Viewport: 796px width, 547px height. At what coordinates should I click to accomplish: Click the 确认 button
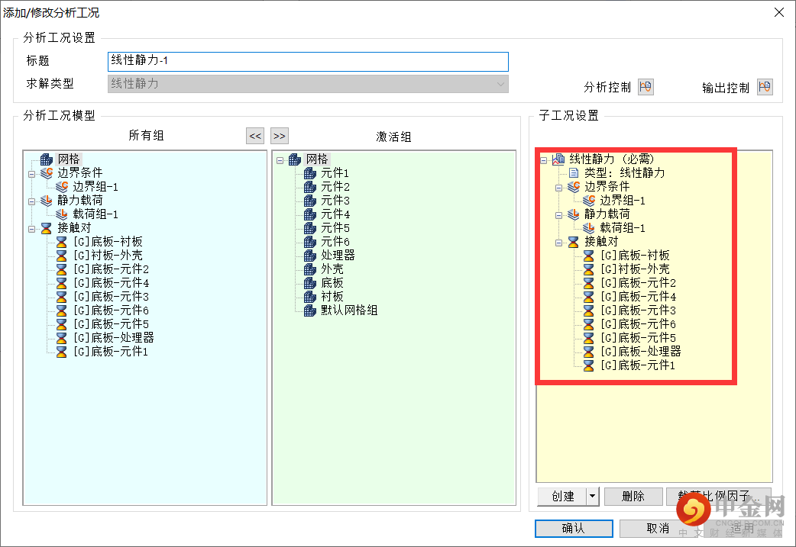click(574, 528)
